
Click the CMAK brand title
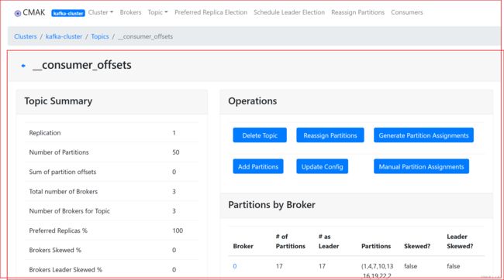(x=34, y=12)
